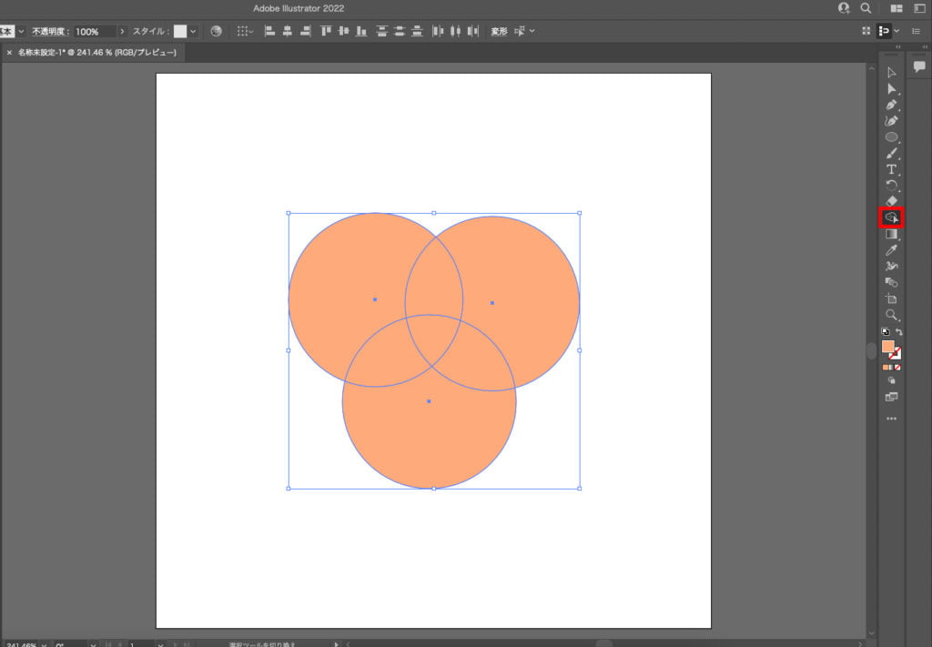The image size is (932, 647).
Task: Choose the Ellipse tool
Action: coord(891,137)
